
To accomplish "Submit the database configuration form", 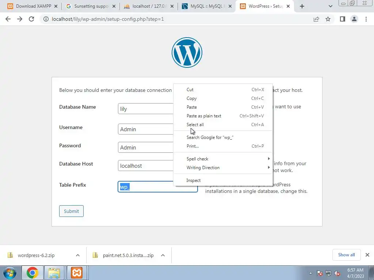I will [71, 211].
